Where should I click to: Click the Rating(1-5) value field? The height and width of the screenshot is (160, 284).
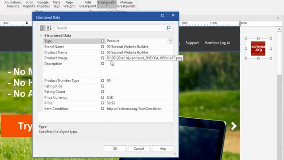click(x=139, y=86)
